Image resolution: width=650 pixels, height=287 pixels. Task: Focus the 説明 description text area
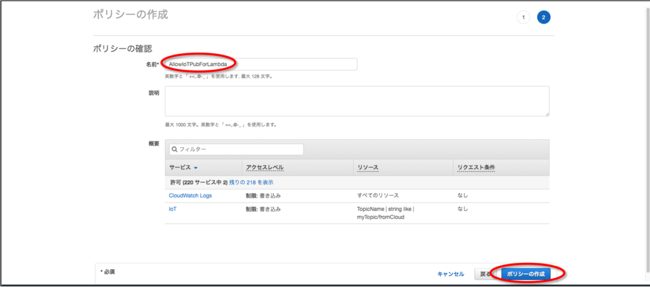(x=357, y=101)
